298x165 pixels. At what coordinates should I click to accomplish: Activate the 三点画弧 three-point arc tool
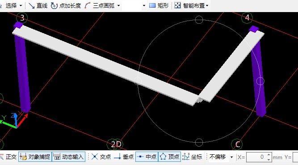(100, 6)
